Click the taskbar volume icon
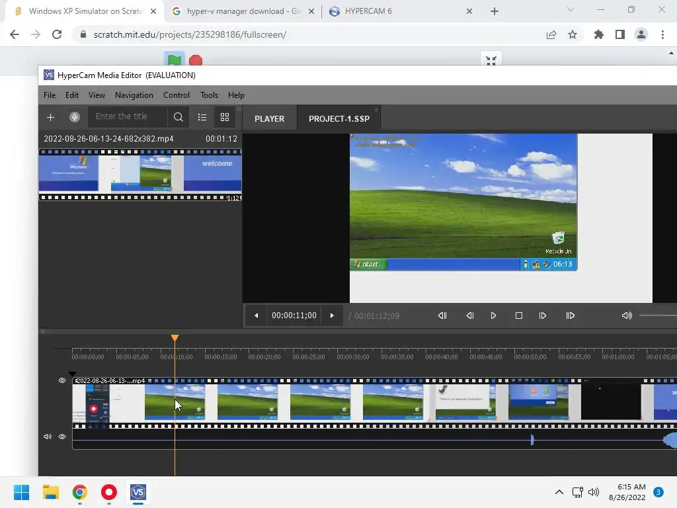Viewport: 677px width, 508px height. [x=594, y=492]
